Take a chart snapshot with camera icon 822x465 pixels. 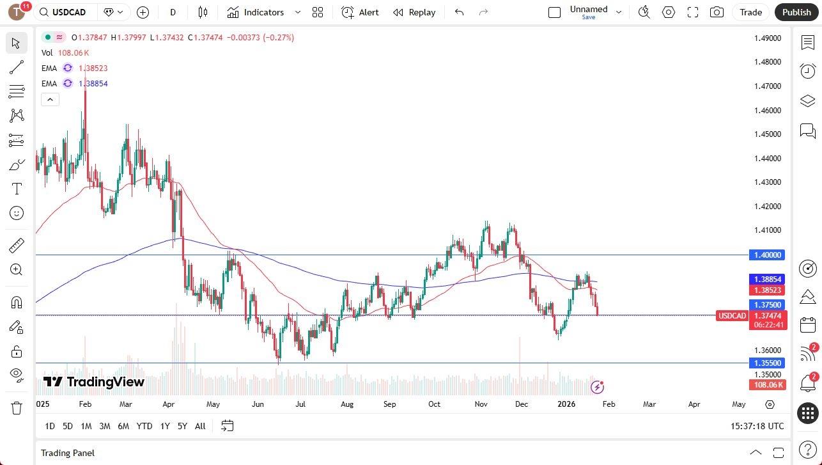[717, 12]
